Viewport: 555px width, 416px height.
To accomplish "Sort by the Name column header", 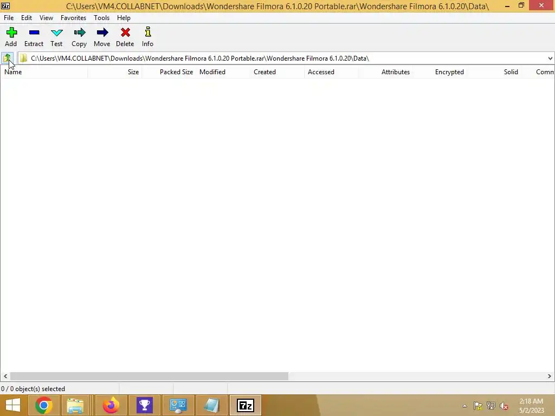I will (44, 72).
